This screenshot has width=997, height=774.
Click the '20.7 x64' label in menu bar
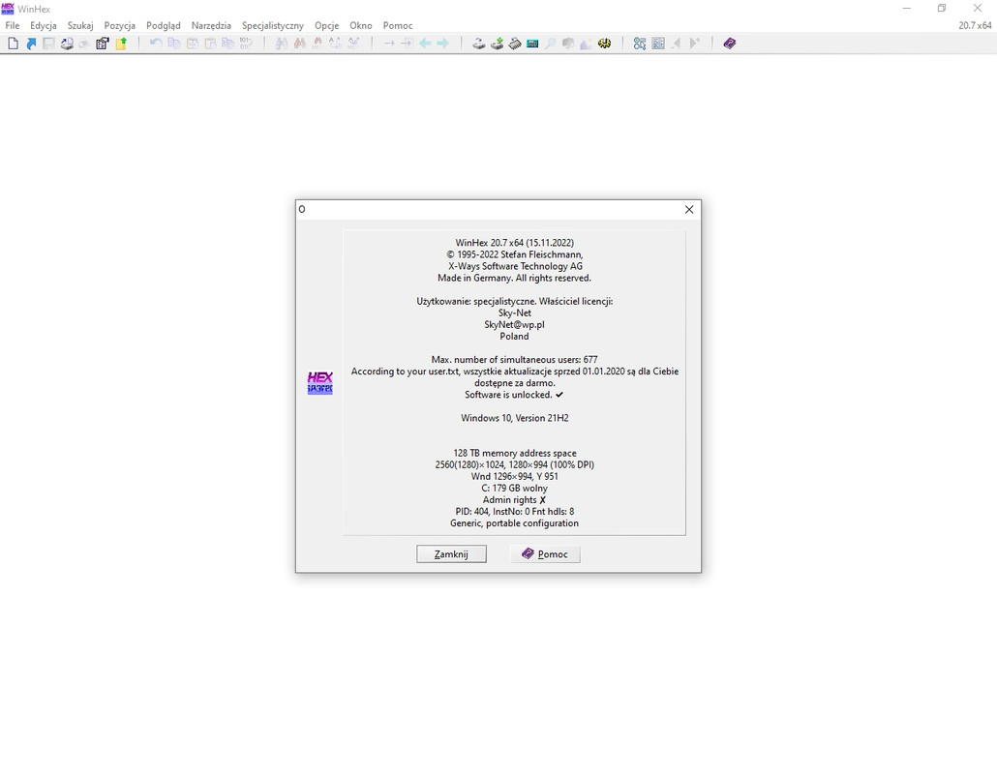[975, 25]
